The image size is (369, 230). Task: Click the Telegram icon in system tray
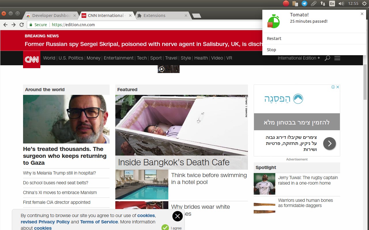coord(304,3)
